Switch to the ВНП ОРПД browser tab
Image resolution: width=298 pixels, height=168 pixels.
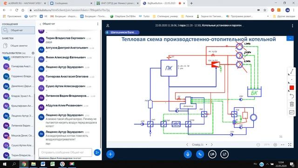tap(117, 3)
